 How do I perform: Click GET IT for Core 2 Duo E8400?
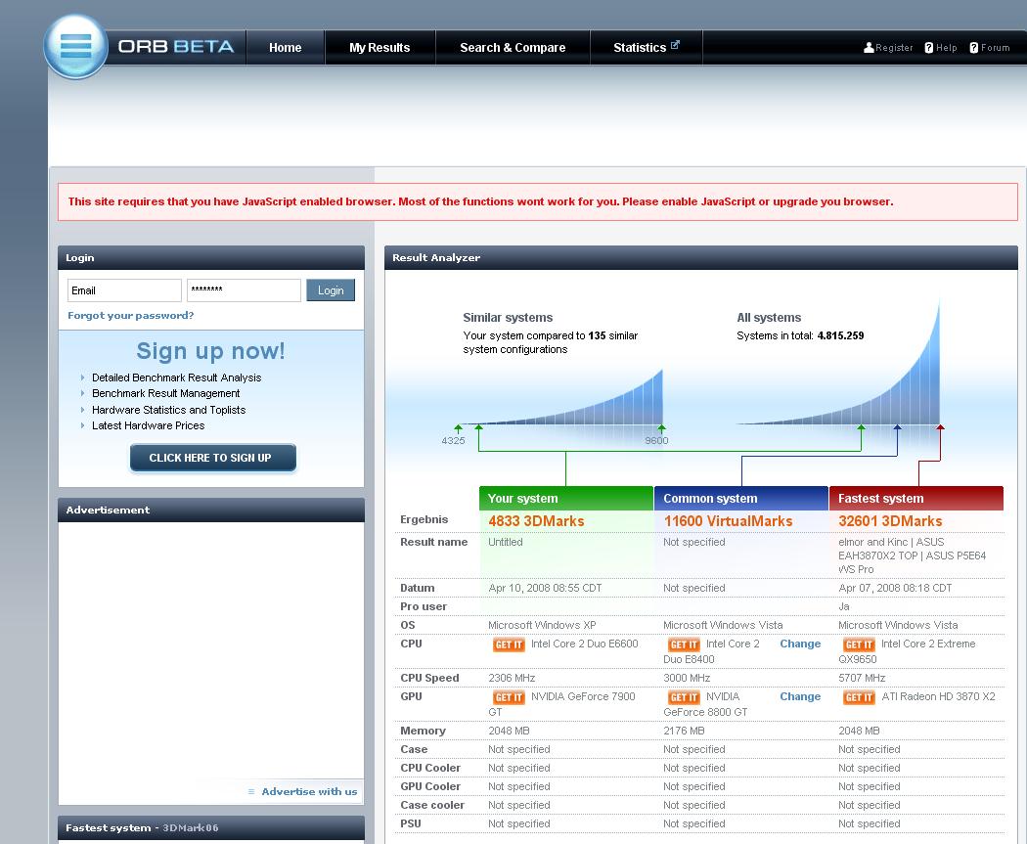tap(684, 644)
